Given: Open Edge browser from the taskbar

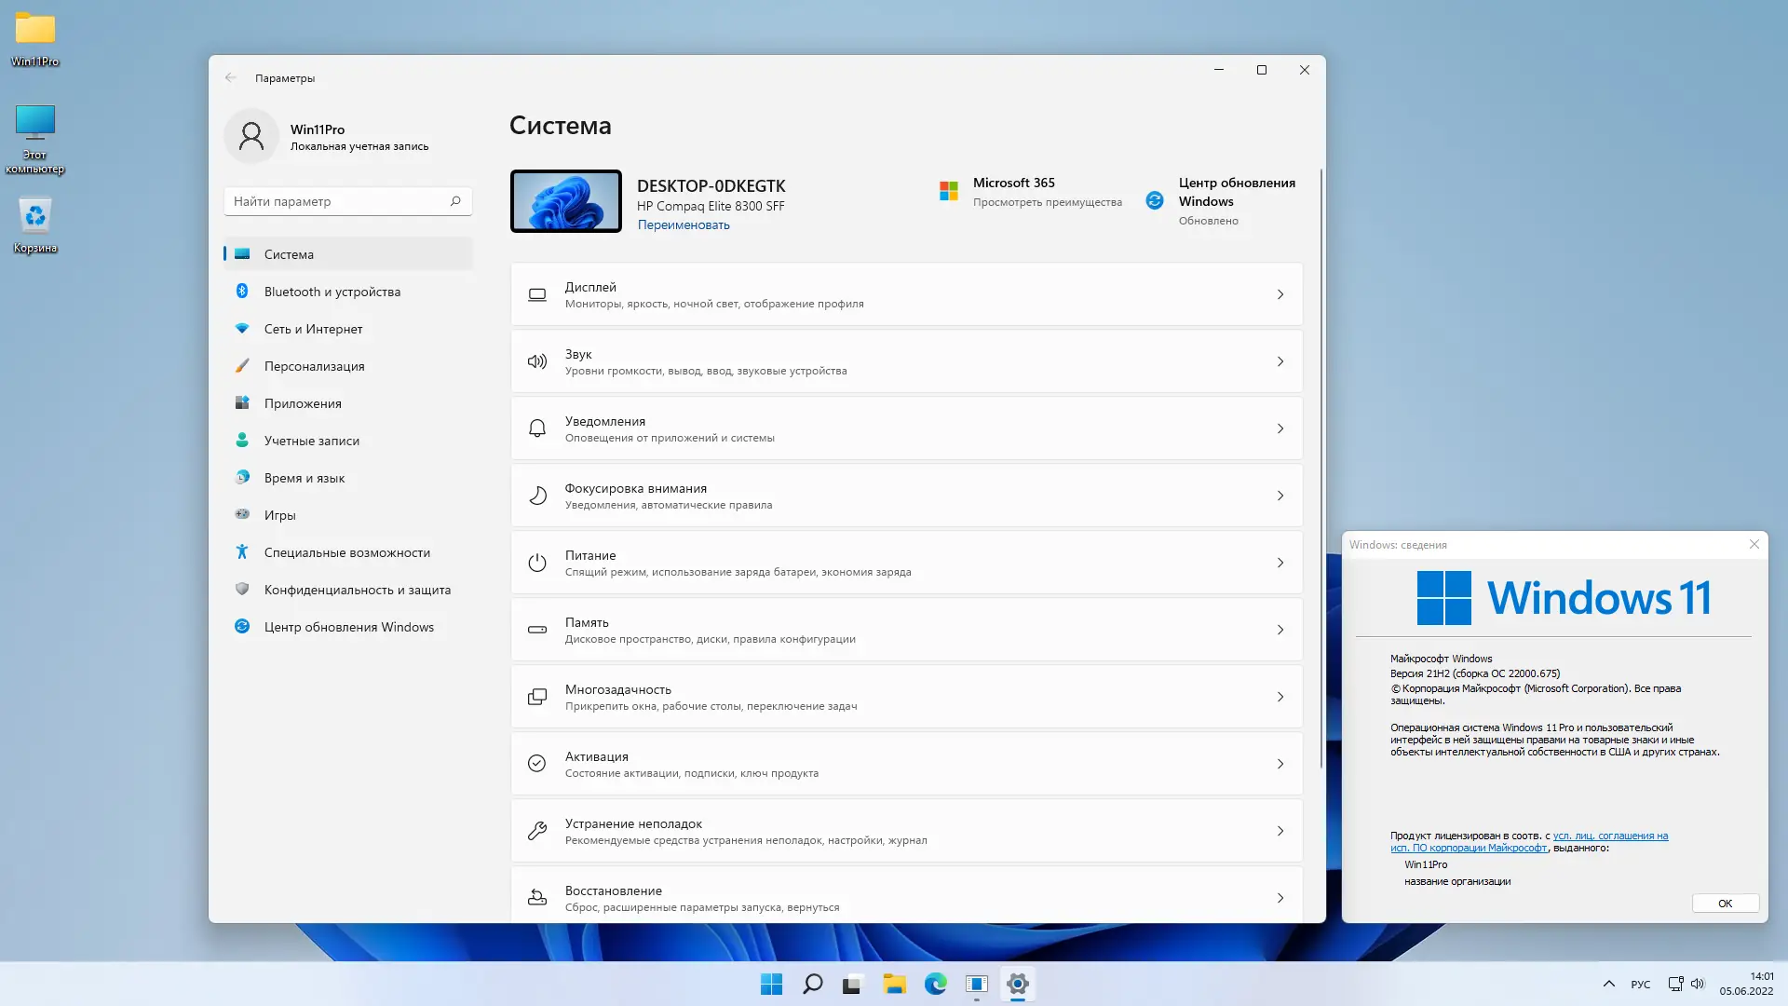Looking at the screenshot, I should click(935, 984).
